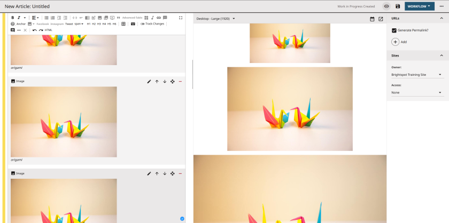Open preview in new window icon

(381, 19)
